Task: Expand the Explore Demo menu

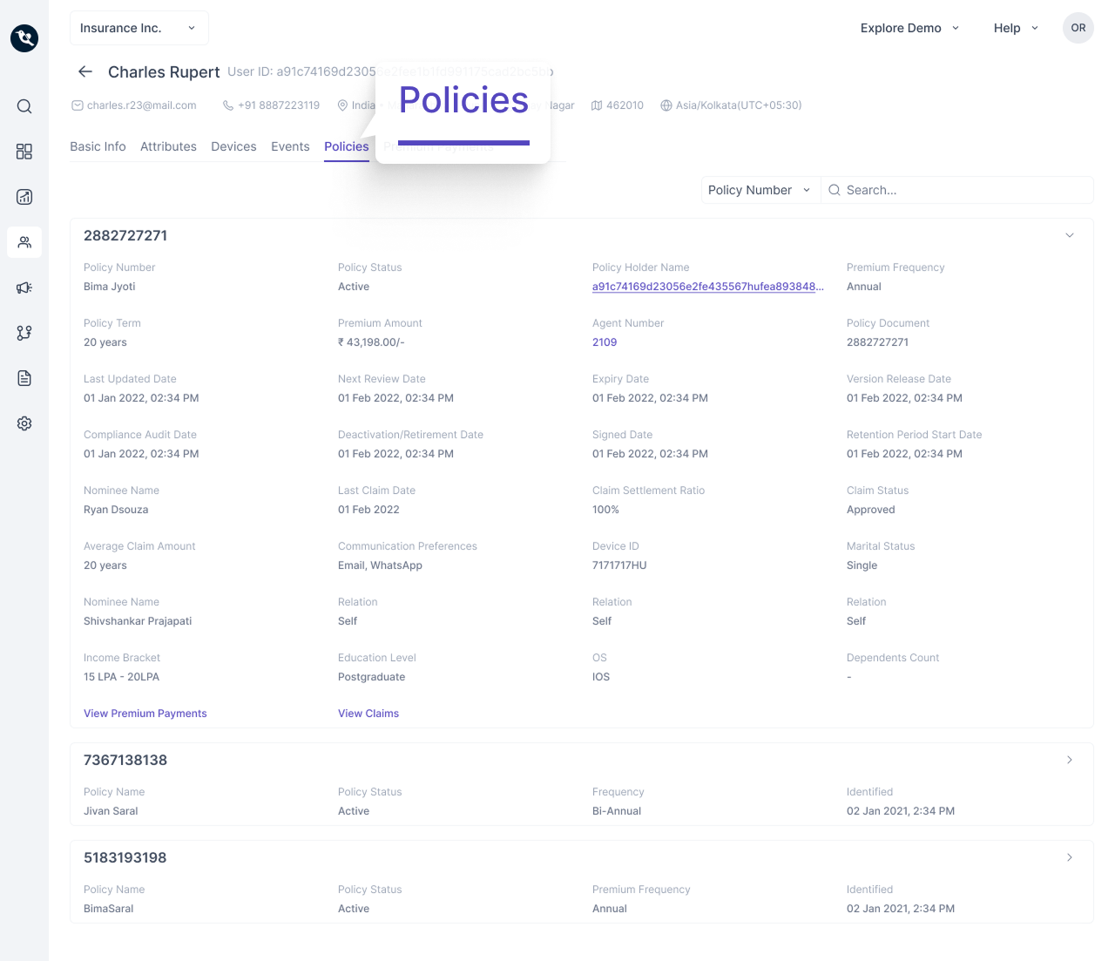Action: click(x=909, y=28)
